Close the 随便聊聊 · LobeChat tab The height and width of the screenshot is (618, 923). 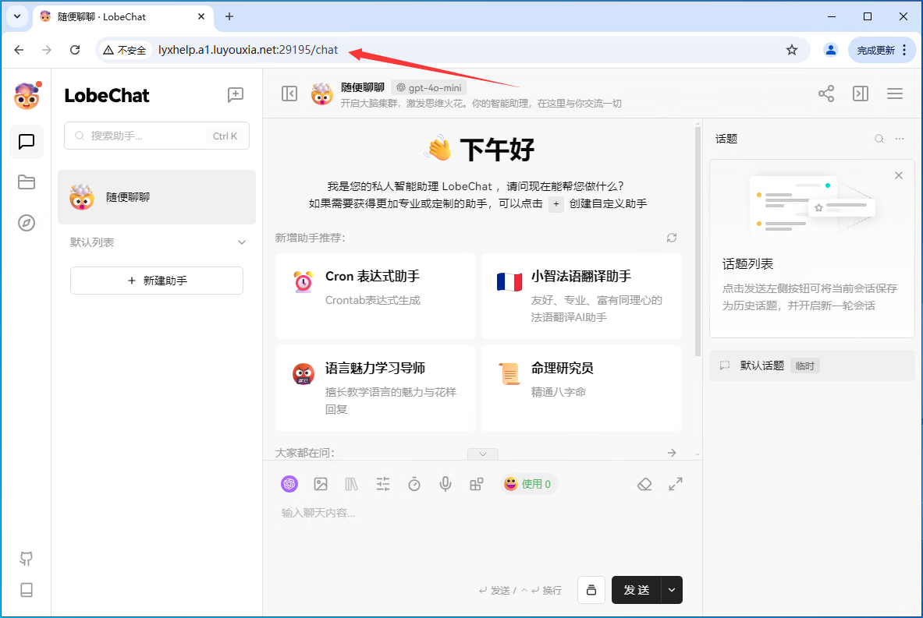point(201,16)
